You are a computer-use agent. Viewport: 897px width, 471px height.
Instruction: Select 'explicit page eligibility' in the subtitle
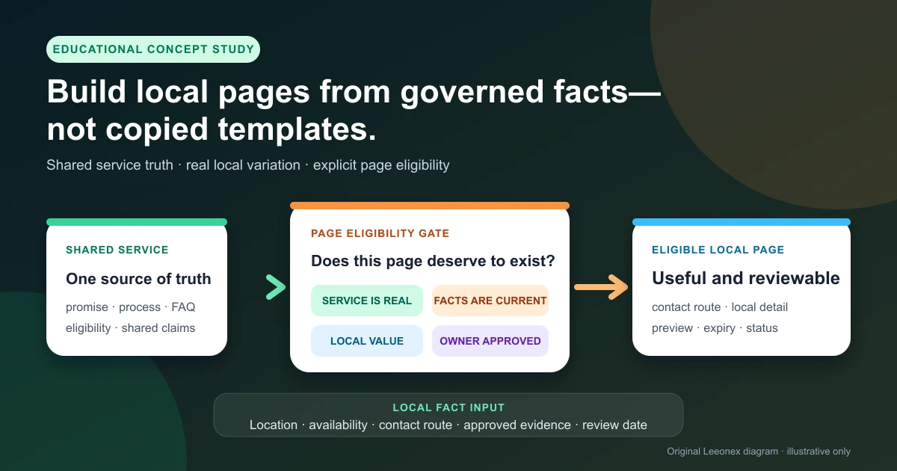[381, 164]
